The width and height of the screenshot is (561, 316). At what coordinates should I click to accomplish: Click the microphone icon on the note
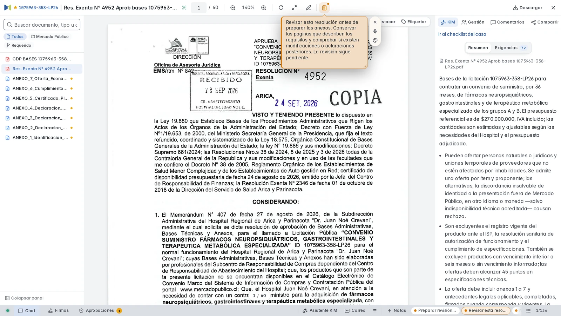[x=375, y=31]
